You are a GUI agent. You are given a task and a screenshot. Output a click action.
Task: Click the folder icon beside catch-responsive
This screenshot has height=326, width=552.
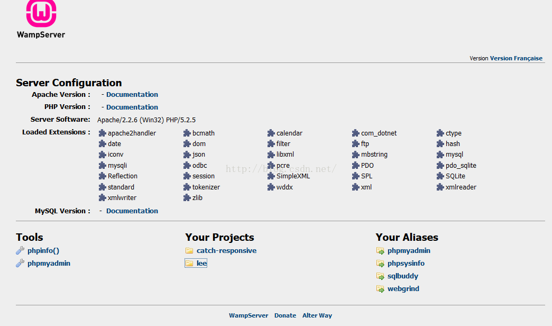point(189,250)
